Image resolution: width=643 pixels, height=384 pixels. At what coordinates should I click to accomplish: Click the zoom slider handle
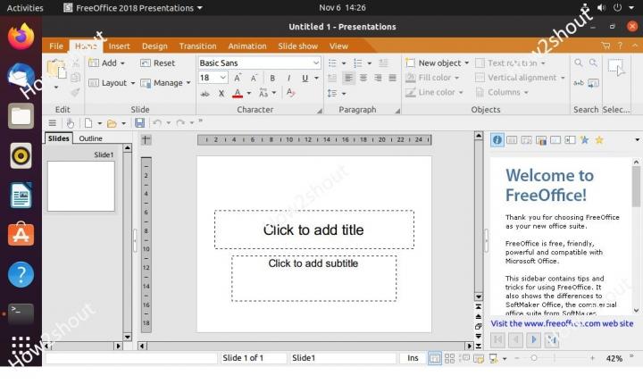[x=534, y=358]
